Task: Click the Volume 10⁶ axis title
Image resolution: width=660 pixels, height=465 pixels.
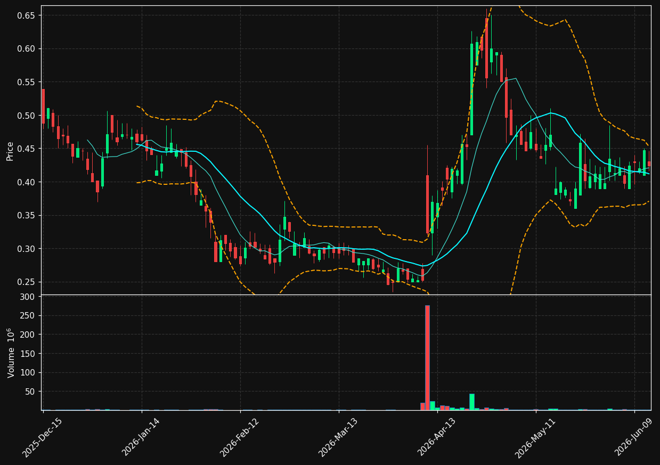Action: [x=10, y=353]
